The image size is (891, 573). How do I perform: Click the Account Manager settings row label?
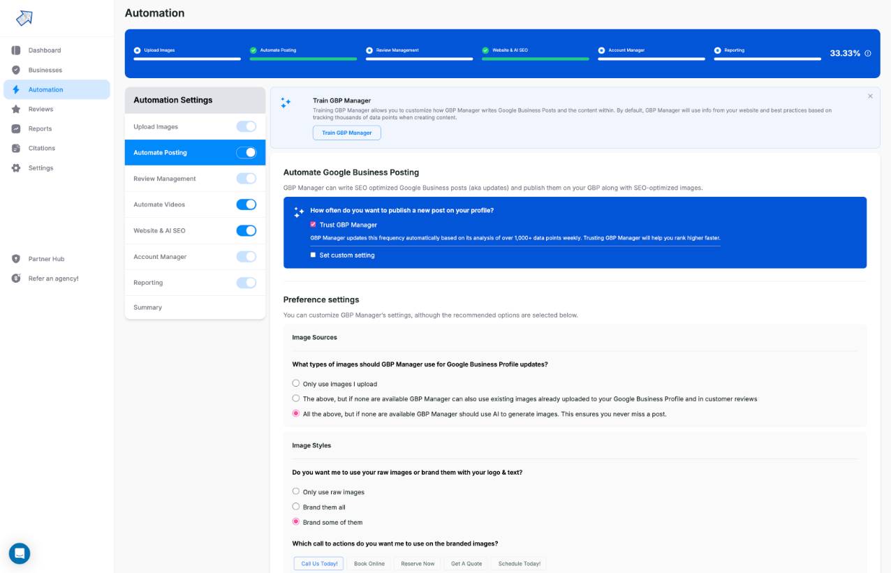(160, 257)
